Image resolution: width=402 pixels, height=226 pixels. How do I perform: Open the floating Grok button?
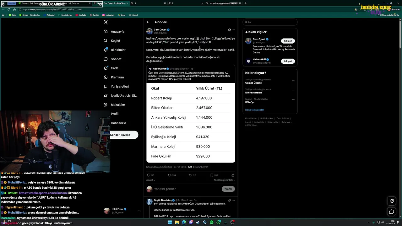point(392,201)
